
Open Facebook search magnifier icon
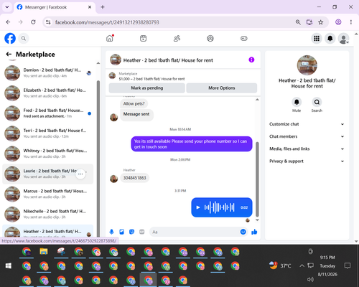click(x=24, y=38)
